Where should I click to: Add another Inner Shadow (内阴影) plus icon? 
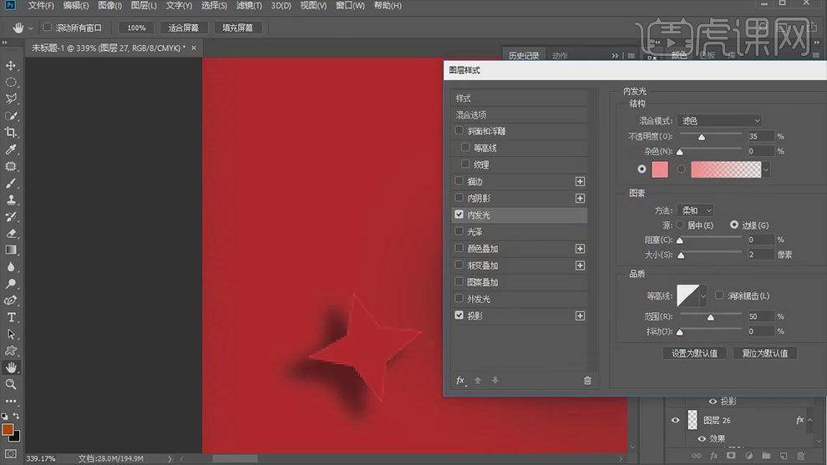click(580, 198)
